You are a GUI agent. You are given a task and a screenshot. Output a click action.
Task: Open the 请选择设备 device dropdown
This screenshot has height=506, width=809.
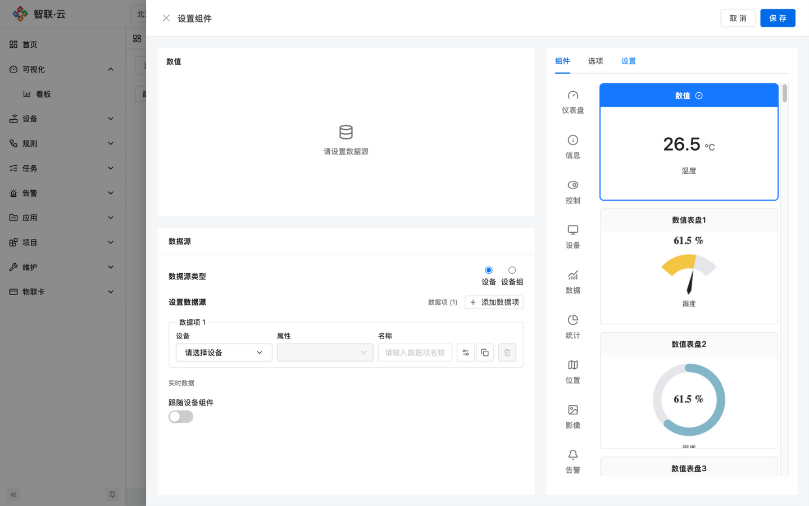pyautogui.click(x=224, y=353)
